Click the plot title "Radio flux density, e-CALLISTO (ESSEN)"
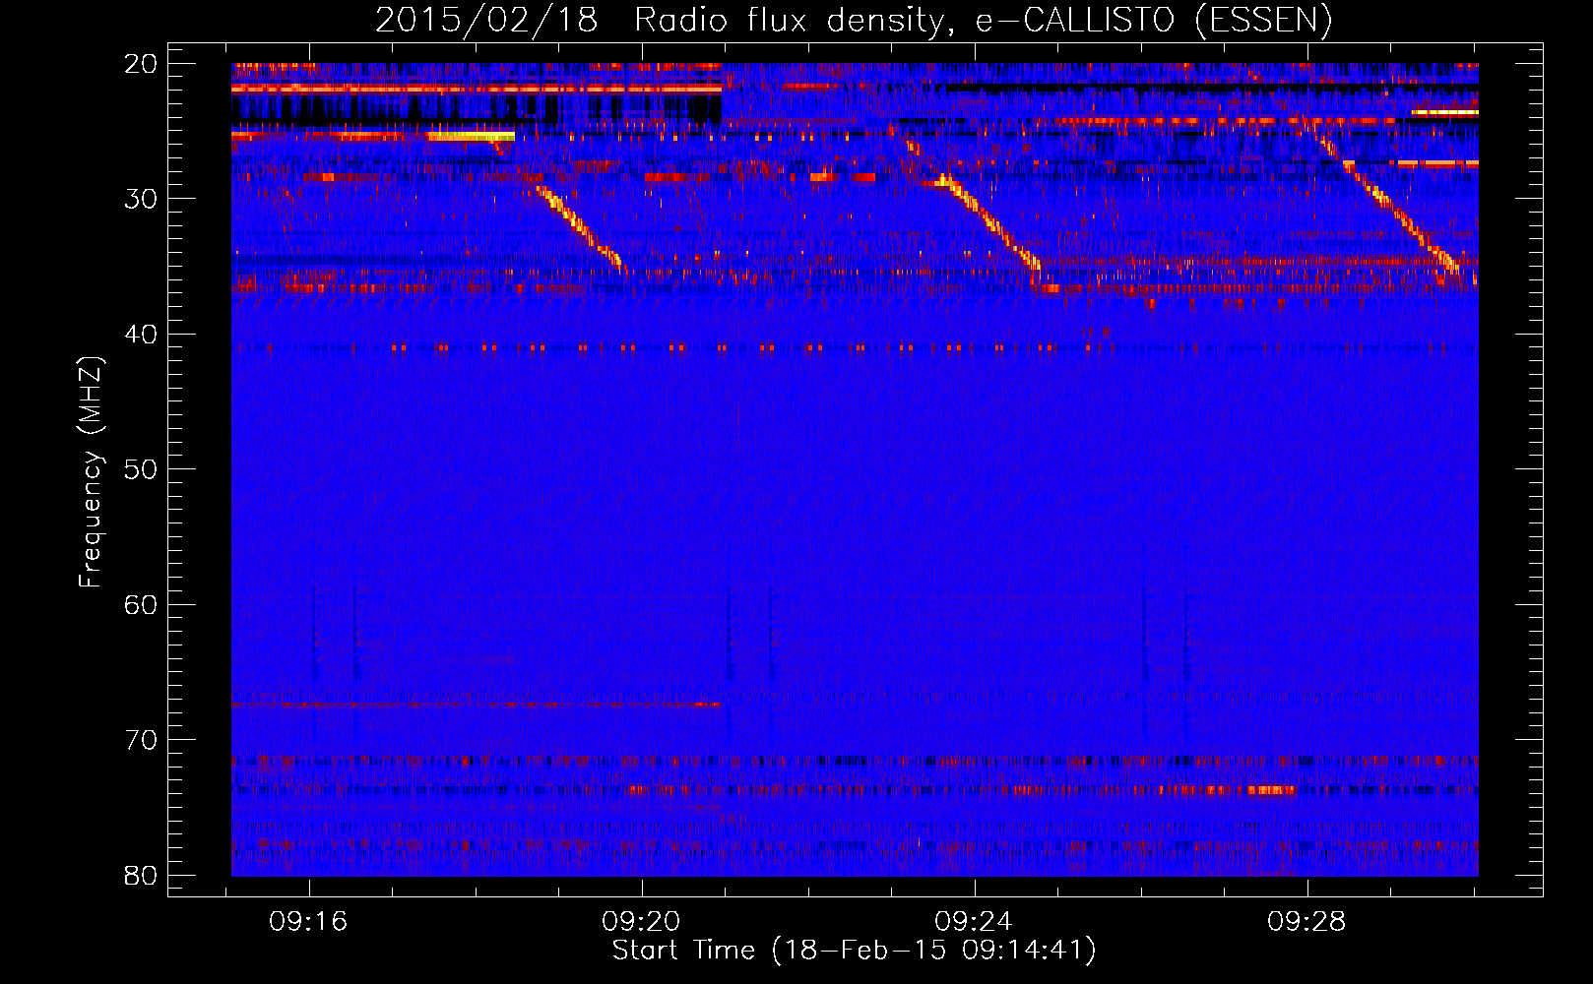This screenshot has width=1593, height=984. [x=983, y=21]
